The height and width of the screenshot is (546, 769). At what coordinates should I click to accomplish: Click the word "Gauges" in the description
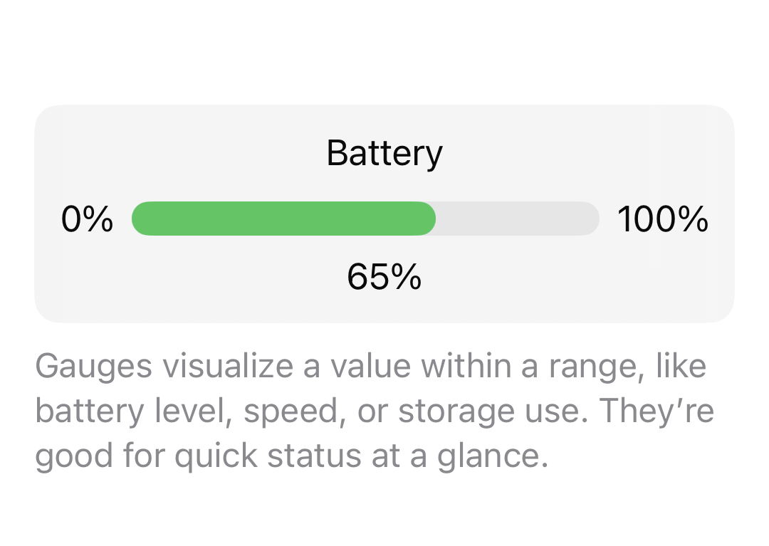click(x=93, y=367)
